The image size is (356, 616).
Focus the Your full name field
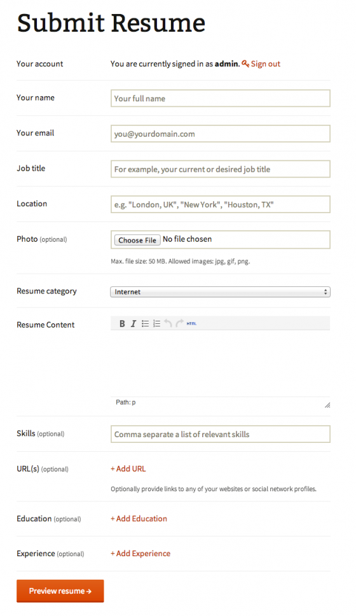(x=220, y=98)
